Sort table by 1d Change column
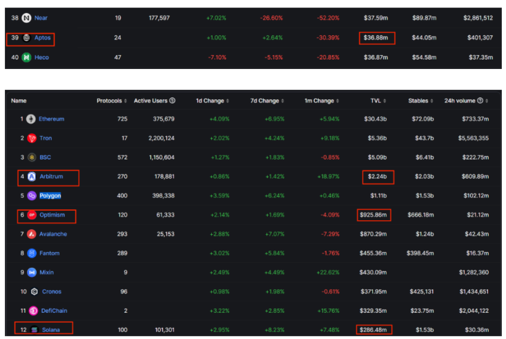The image size is (506, 339). [213, 101]
